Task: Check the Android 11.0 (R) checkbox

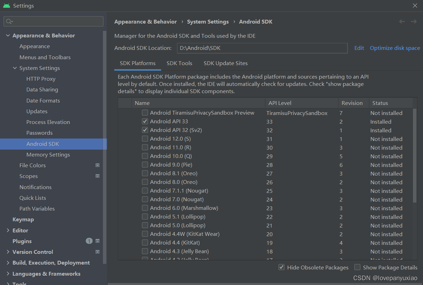Action: pos(145,147)
